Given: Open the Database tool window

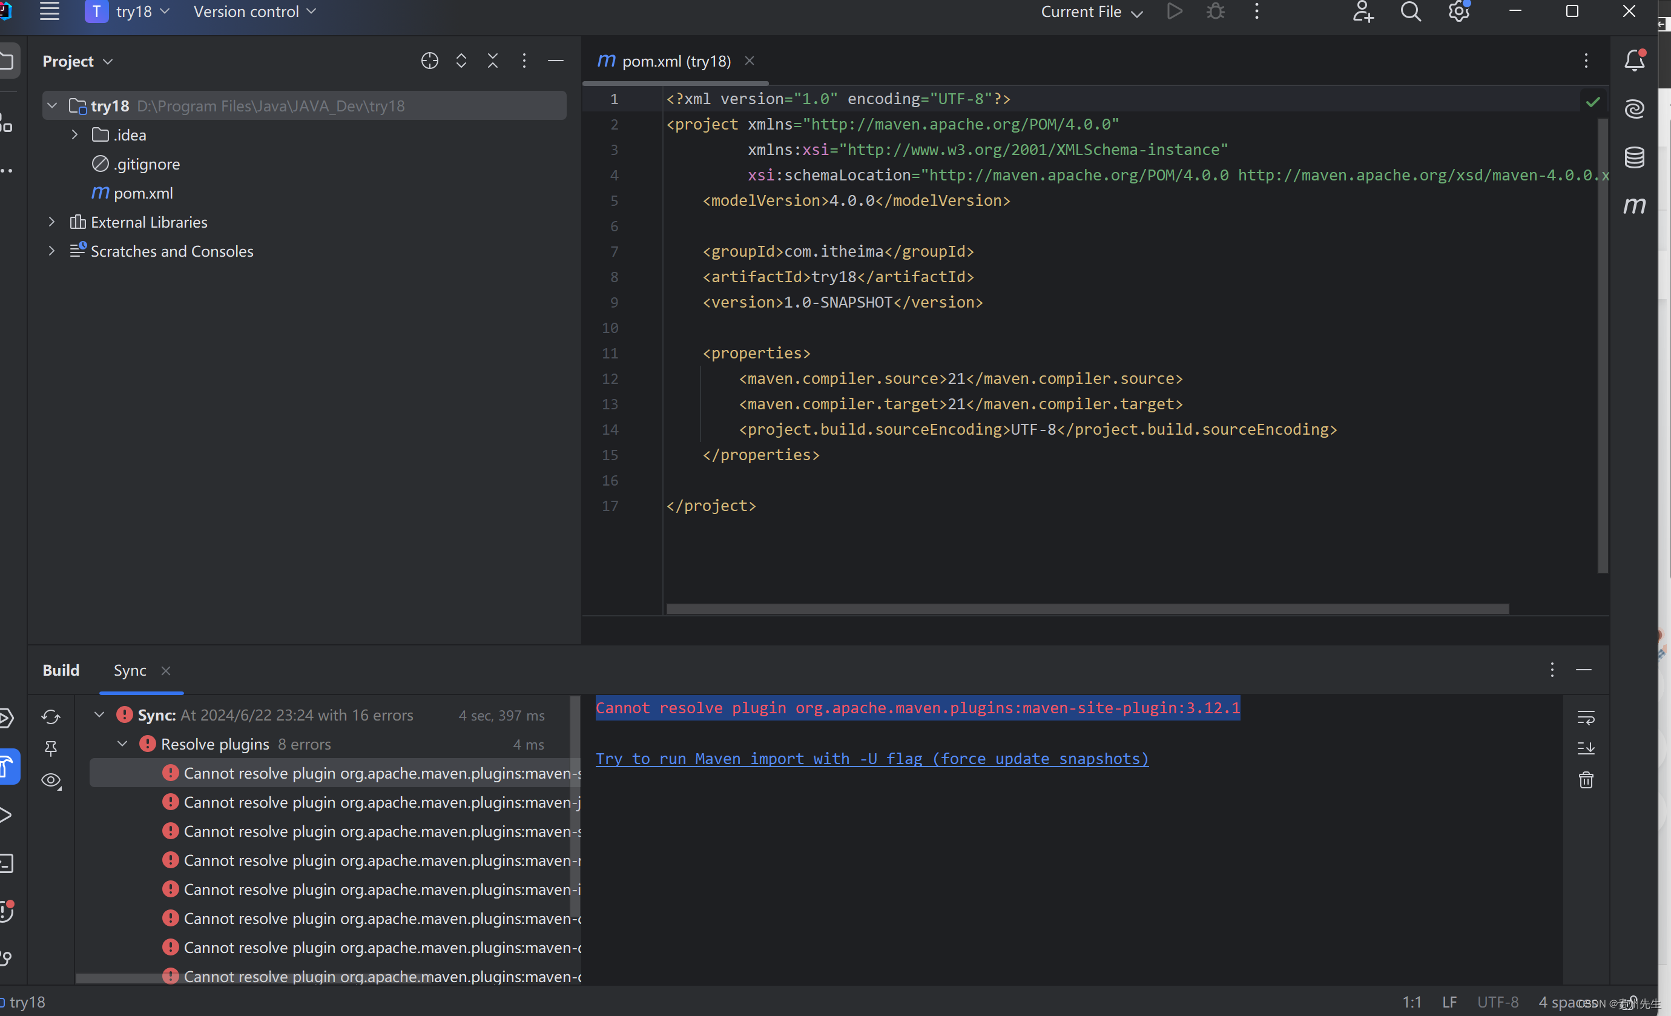Looking at the screenshot, I should point(1635,157).
